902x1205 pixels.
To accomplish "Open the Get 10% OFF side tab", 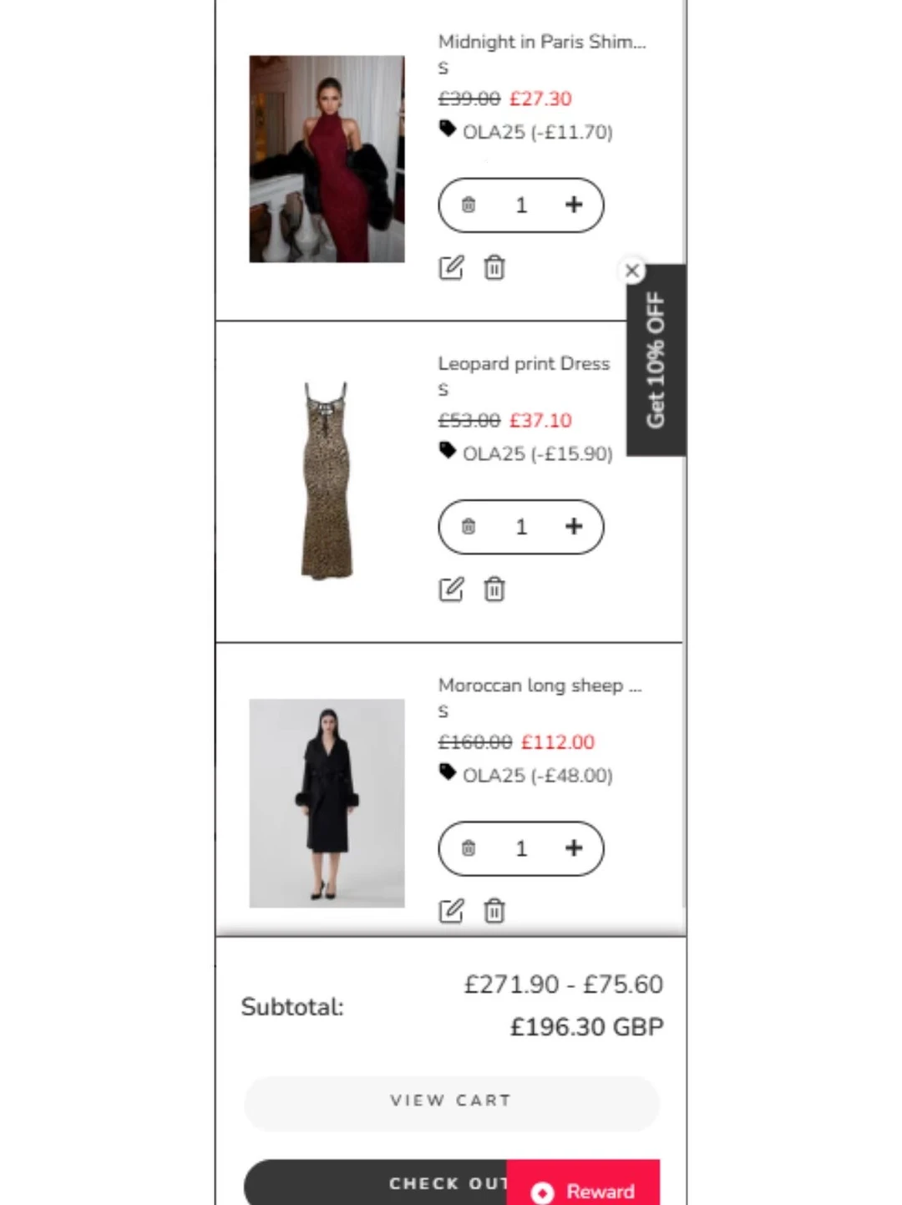I will click(656, 361).
